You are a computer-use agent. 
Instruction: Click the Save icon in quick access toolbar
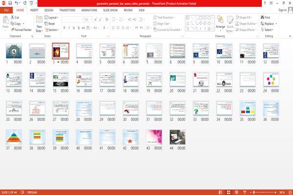[10, 3]
